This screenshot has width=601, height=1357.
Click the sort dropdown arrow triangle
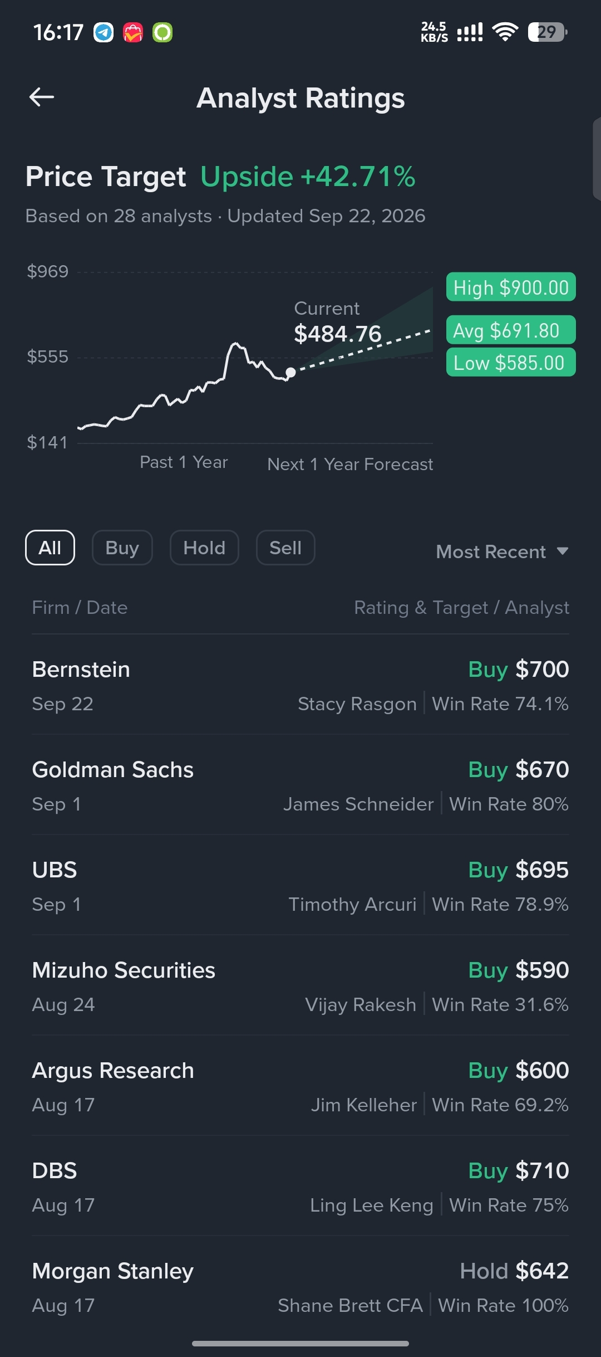[563, 551]
